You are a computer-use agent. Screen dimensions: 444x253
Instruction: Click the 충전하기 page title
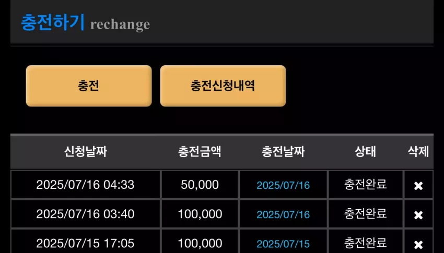pos(53,22)
